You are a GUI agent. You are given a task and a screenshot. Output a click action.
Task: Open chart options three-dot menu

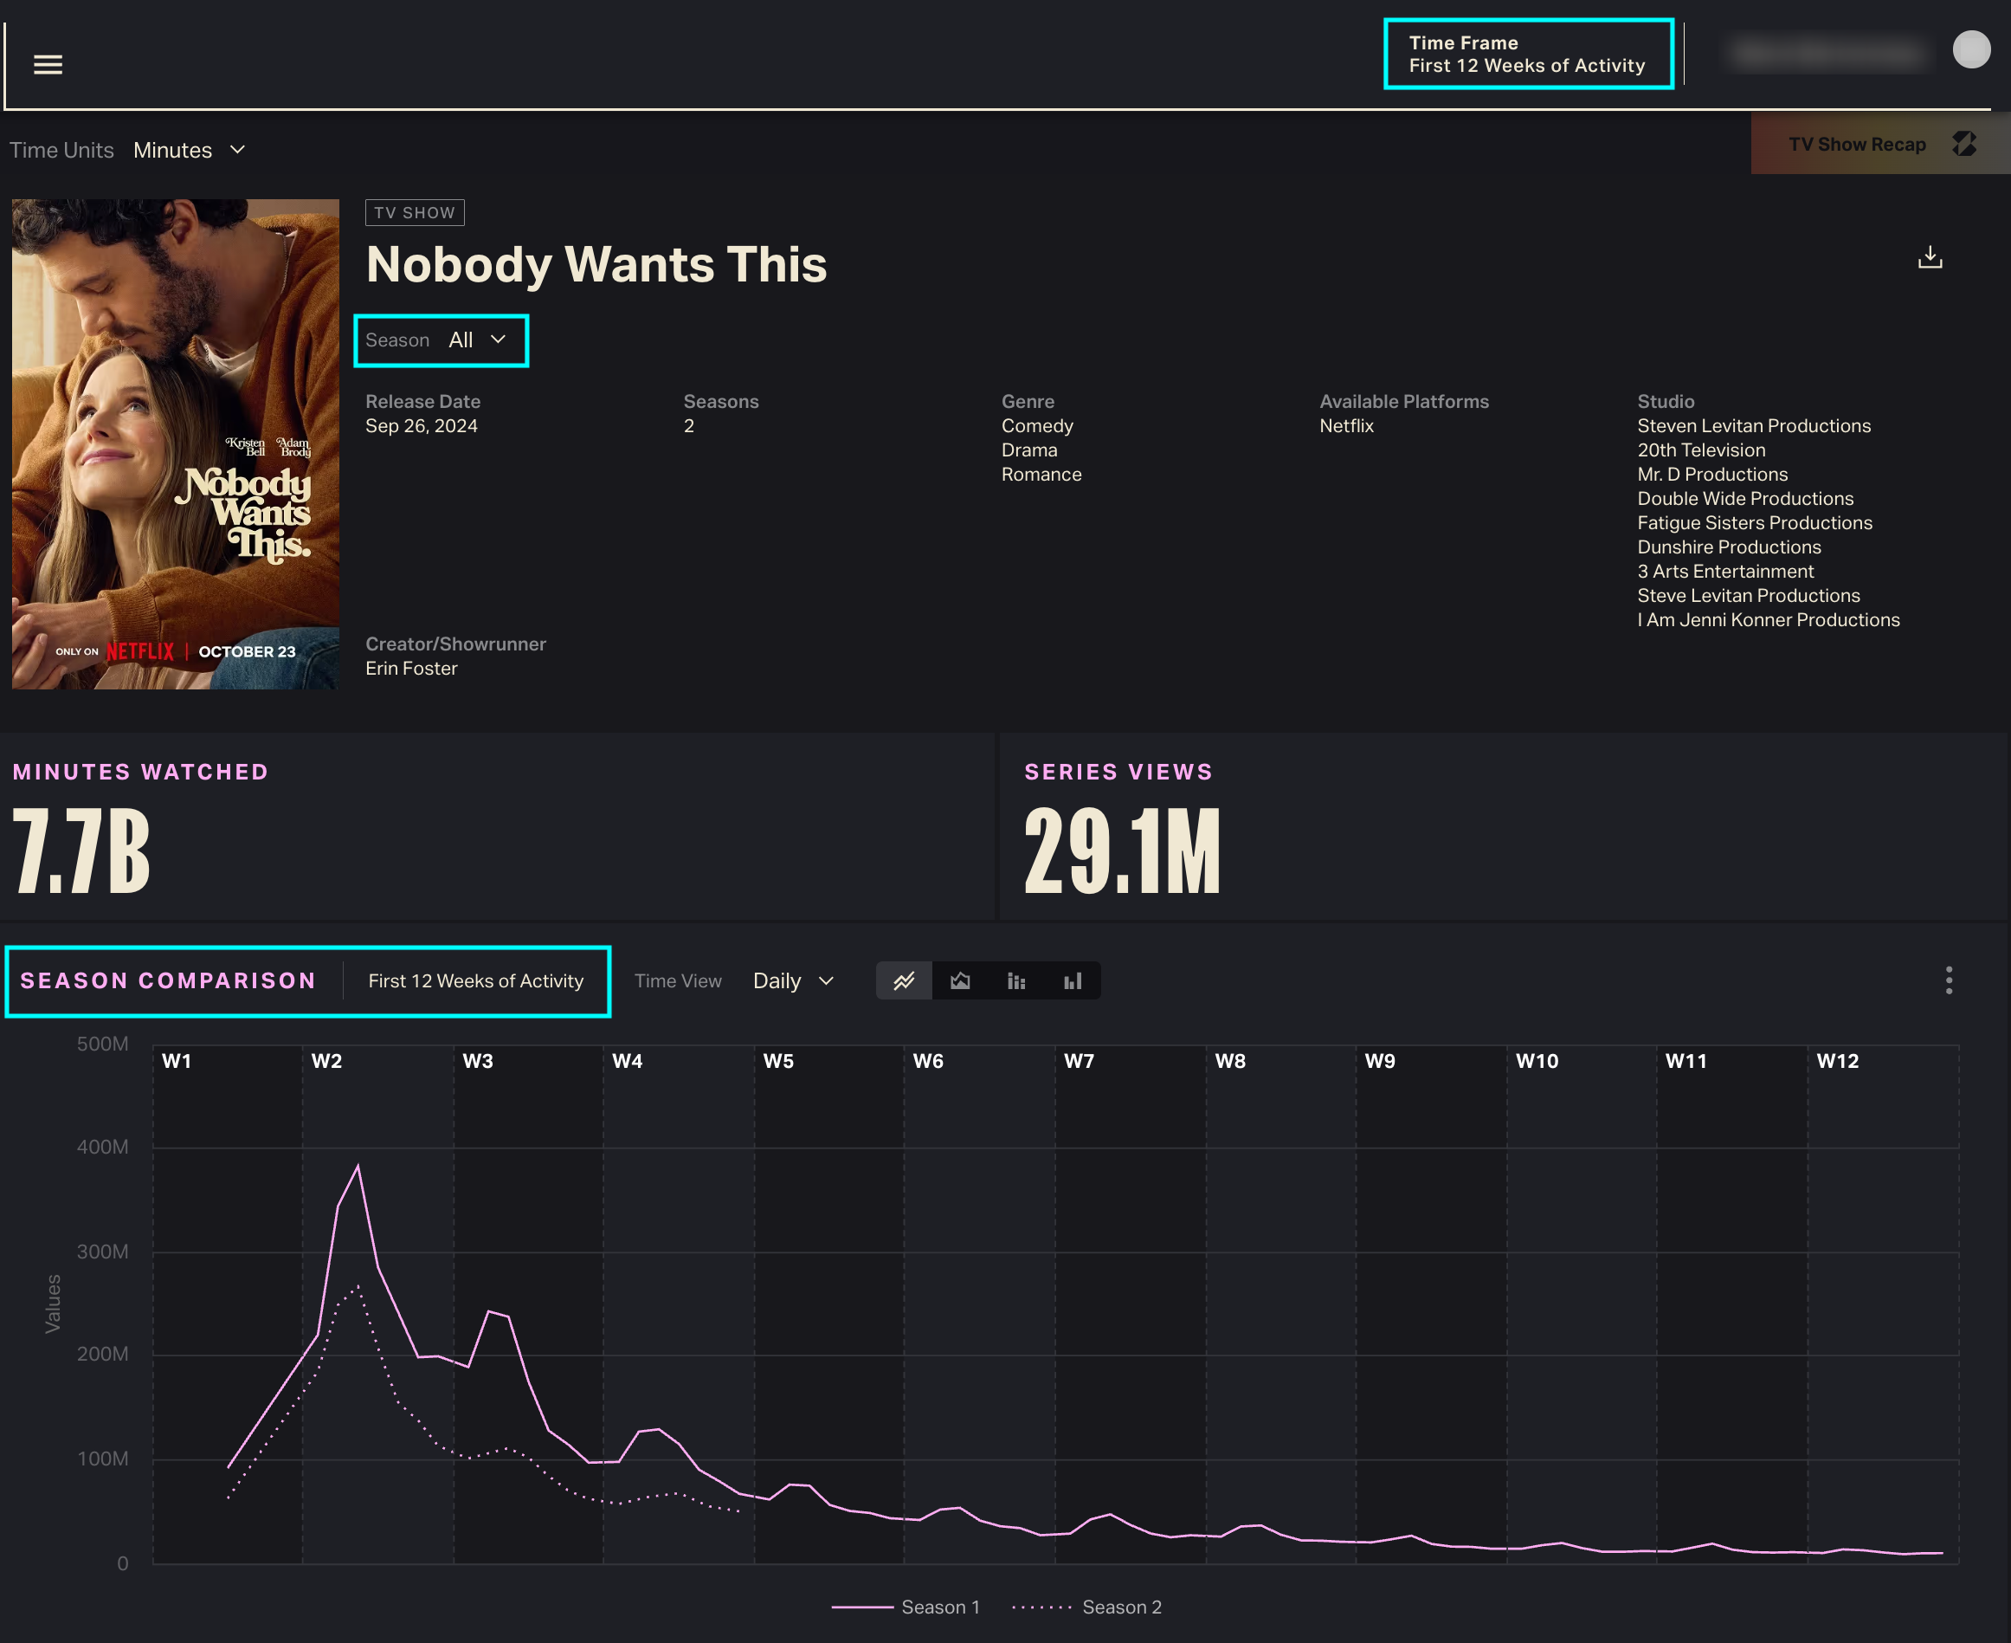1949,980
